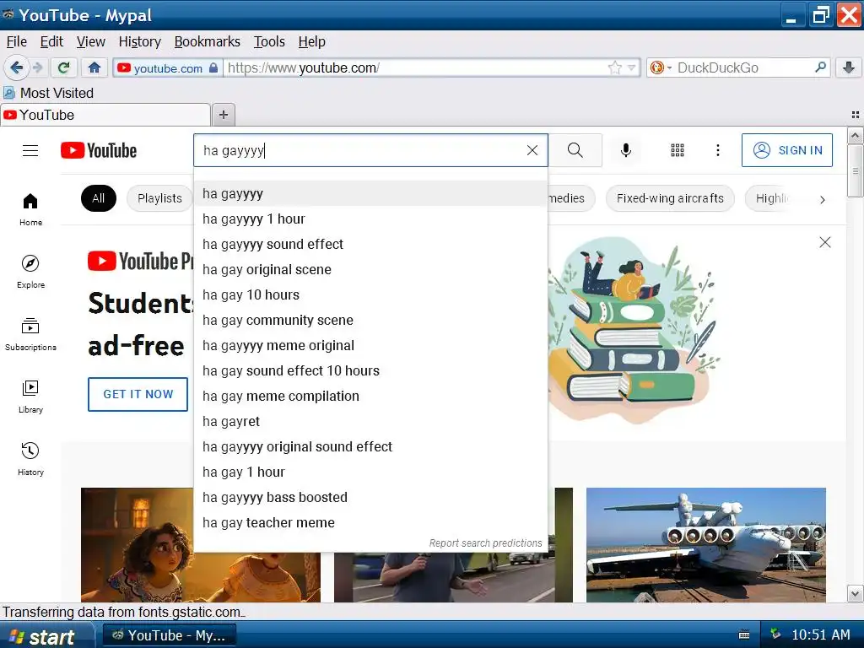This screenshot has width=864, height=648.
Task: Select the YouTube browser tab
Action: point(105,115)
